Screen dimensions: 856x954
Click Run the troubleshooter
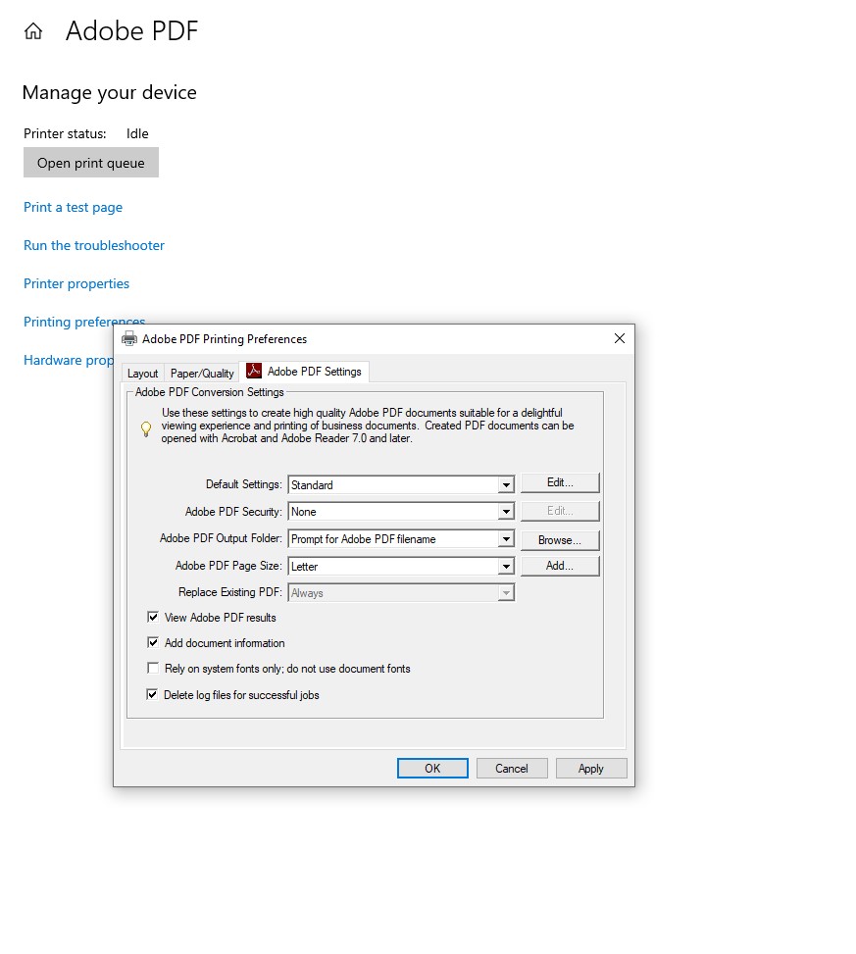click(x=93, y=245)
